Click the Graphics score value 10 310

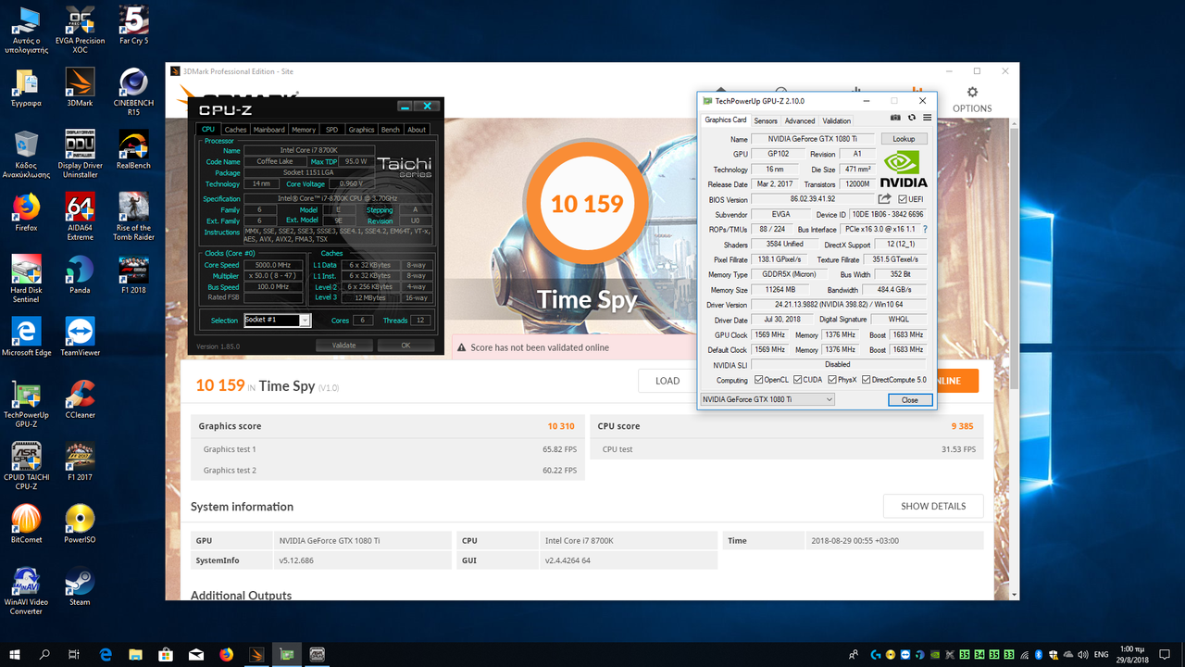pos(561,426)
